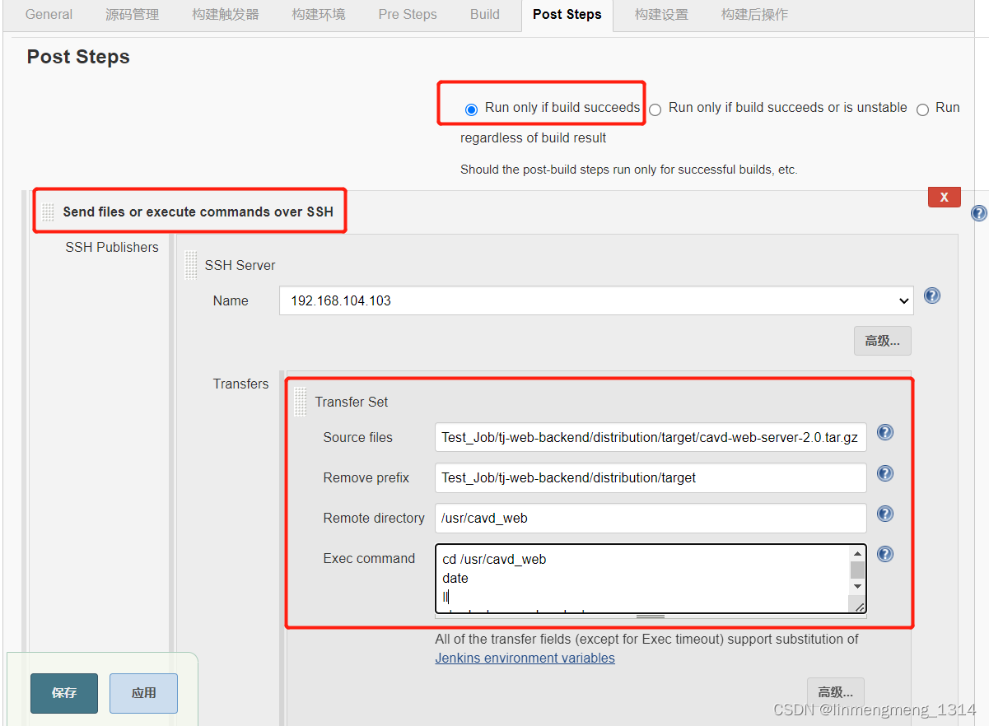Select the Post Steps tab
The height and width of the screenshot is (726, 989).
coord(567,15)
